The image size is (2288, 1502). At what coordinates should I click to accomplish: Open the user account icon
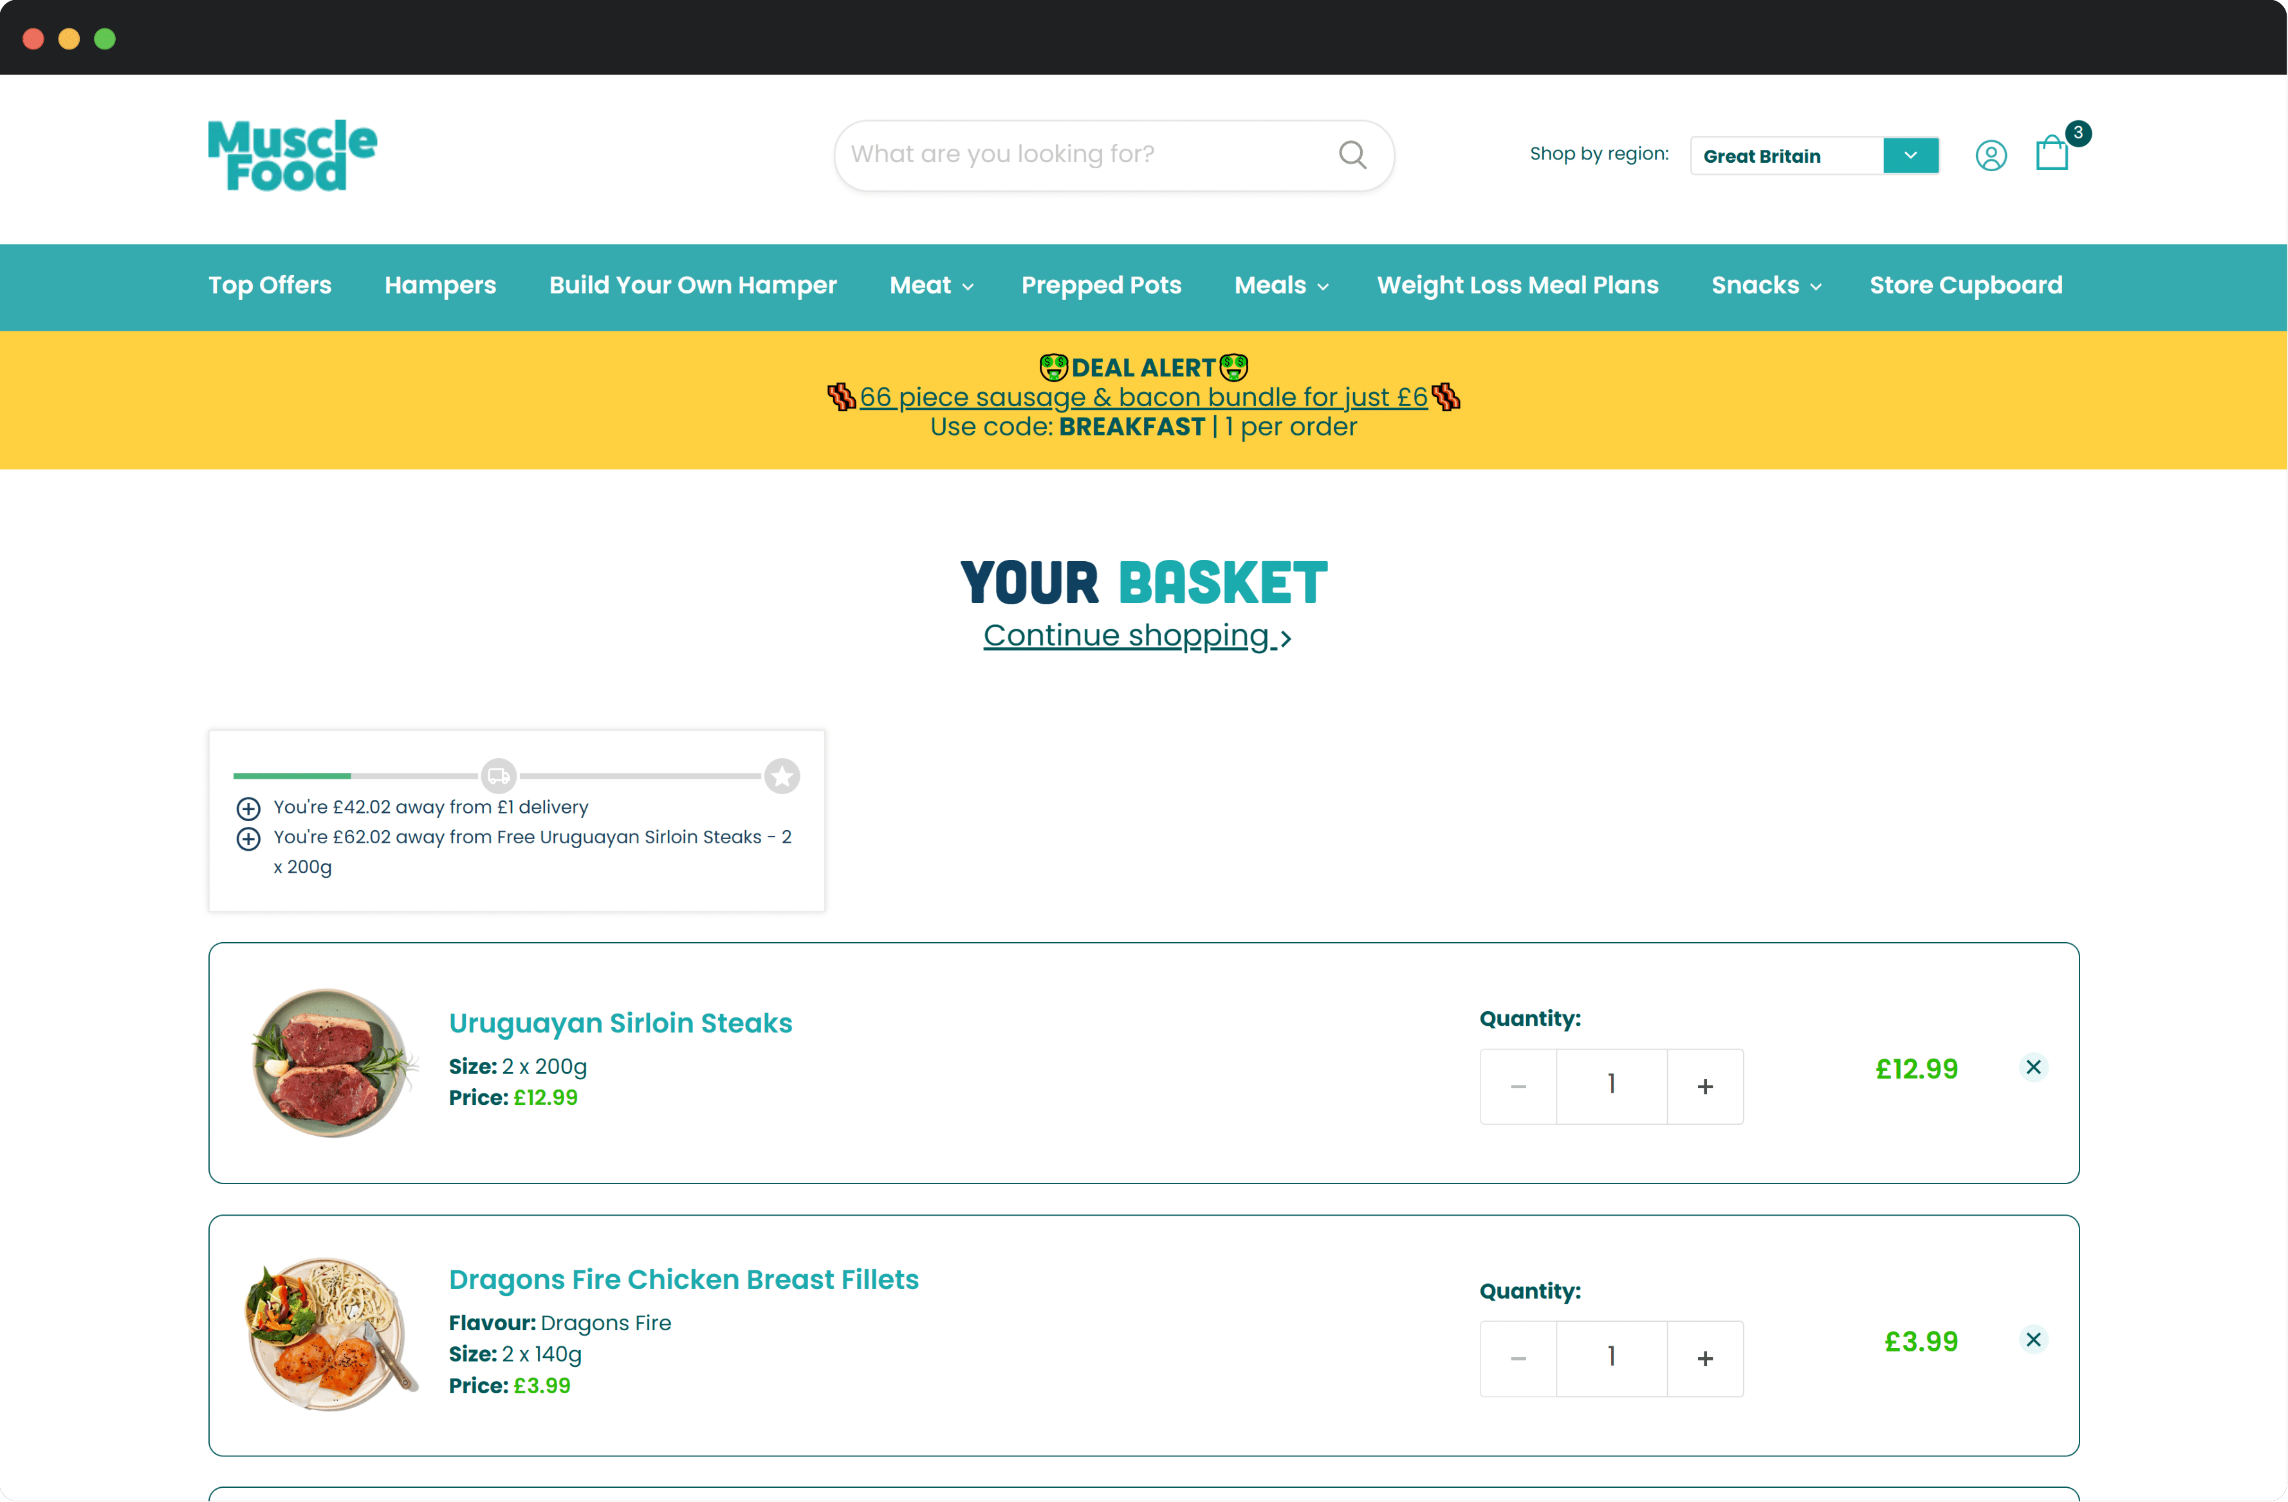[1991, 156]
